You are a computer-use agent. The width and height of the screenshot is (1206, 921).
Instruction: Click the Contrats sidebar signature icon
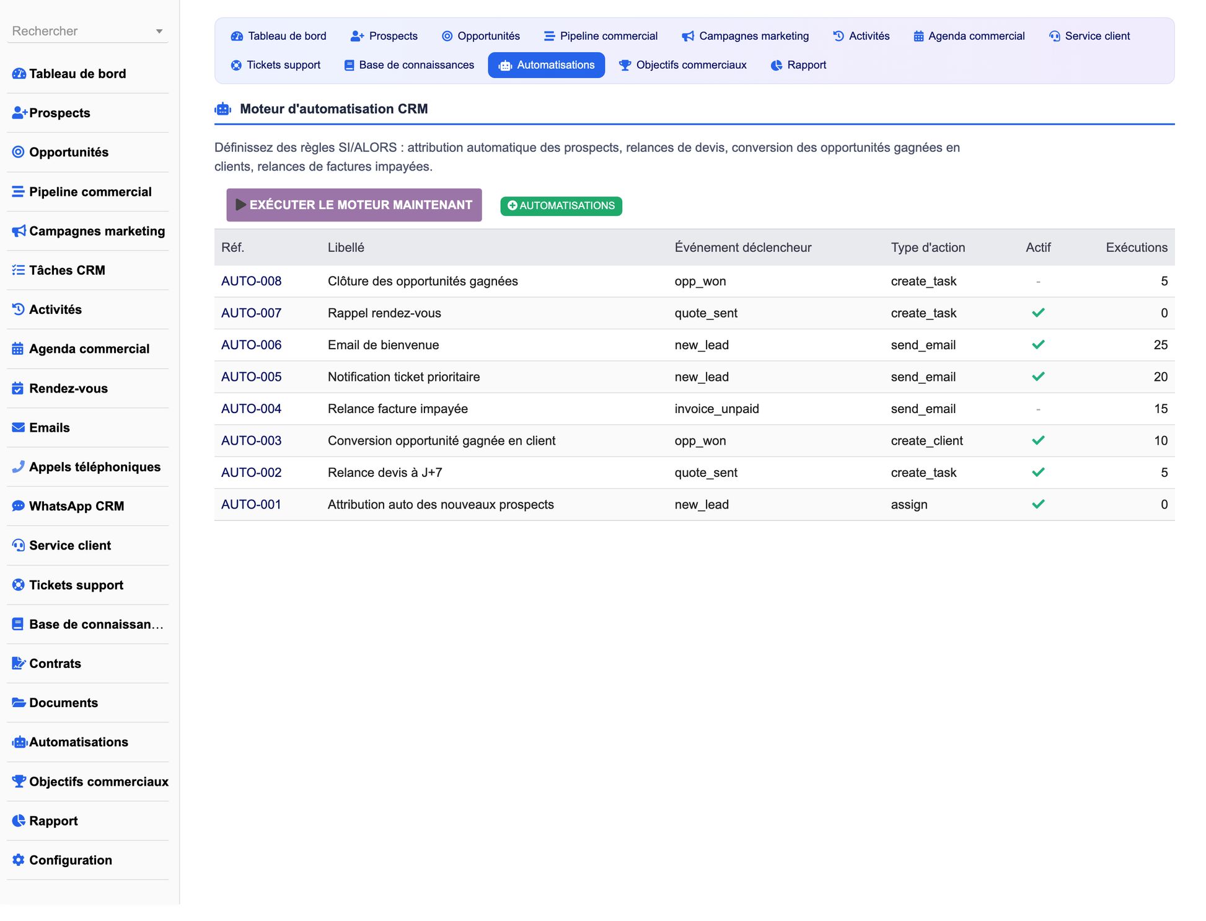click(19, 663)
